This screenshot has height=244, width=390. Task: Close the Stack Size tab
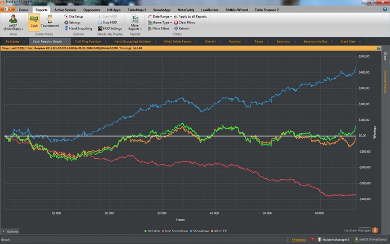360,42
